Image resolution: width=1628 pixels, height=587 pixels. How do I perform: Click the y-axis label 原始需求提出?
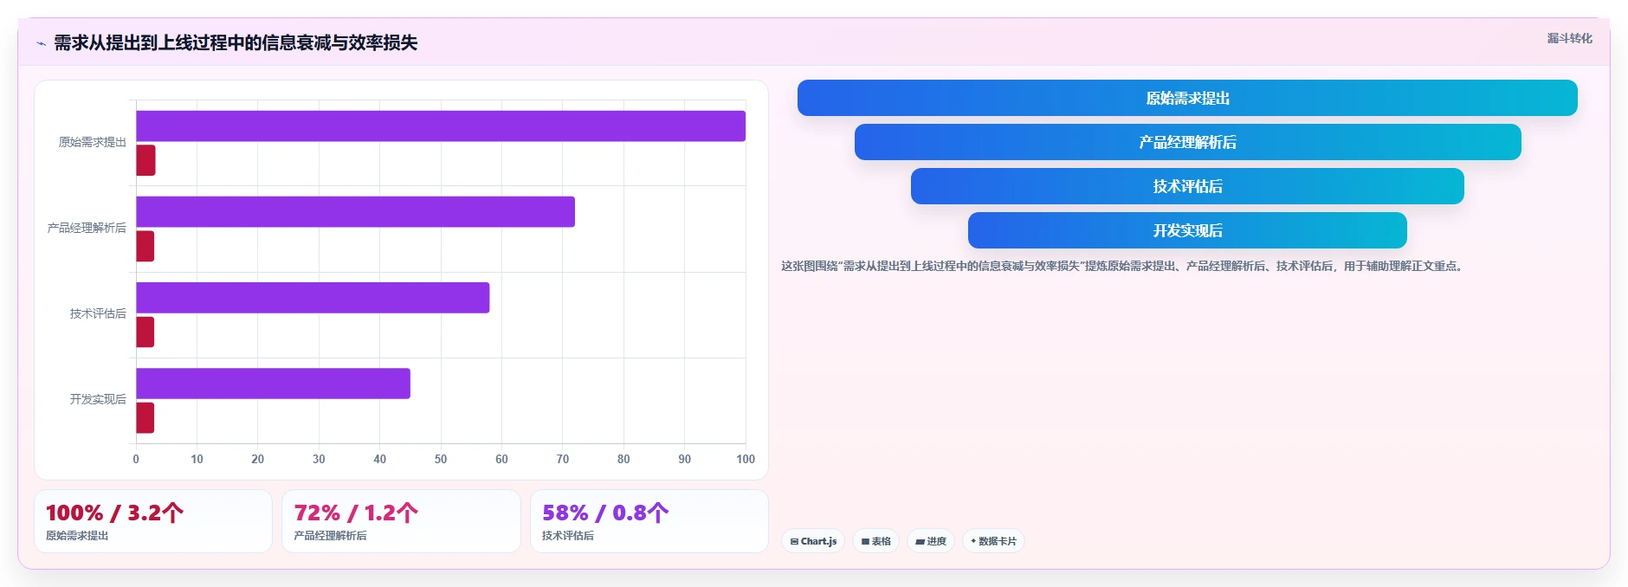click(x=93, y=142)
